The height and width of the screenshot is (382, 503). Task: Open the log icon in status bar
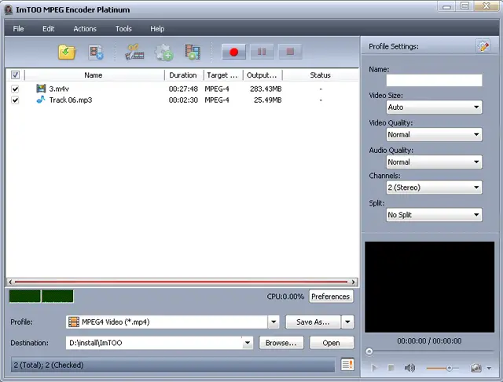(347, 365)
